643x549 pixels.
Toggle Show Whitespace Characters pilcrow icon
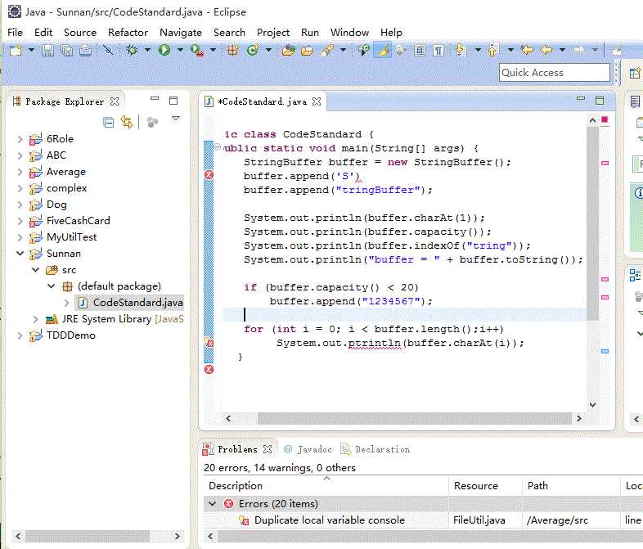438,50
